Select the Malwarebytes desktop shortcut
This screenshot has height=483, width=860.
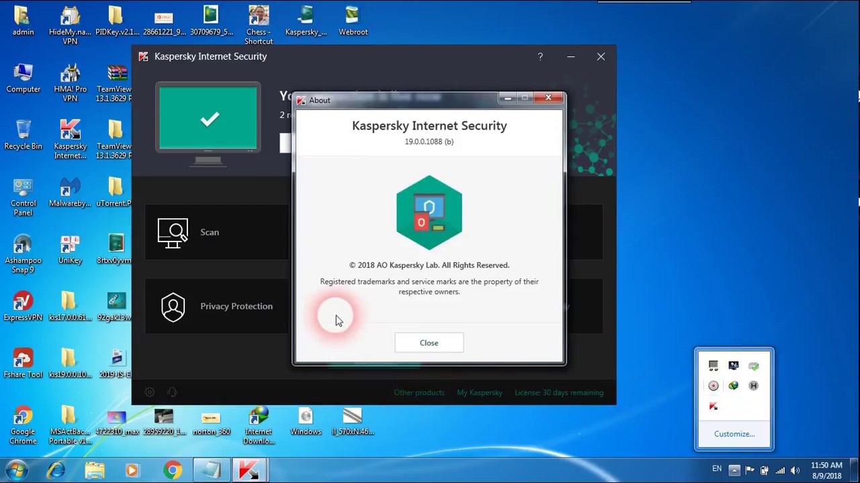click(70, 192)
